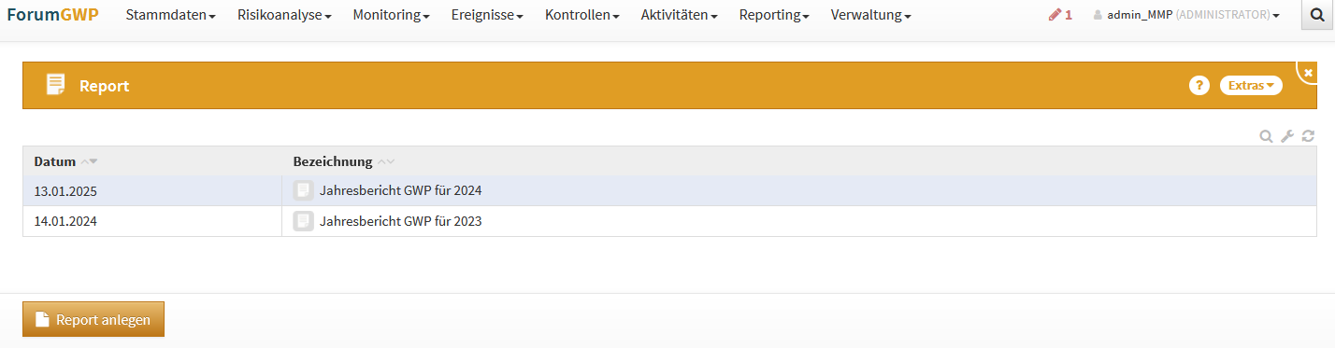Expand the Extras dropdown
This screenshot has width=1335, height=348.
[1251, 85]
